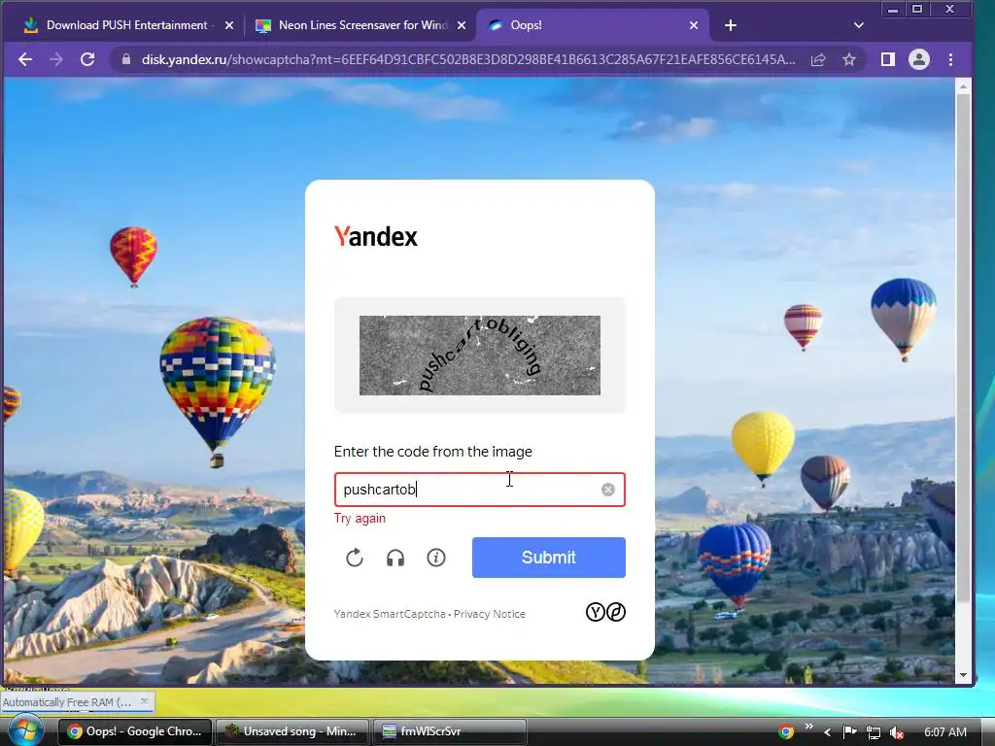Focus the captcha code input field
Image resolution: width=995 pixels, height=746 pixels.
[x=480, y=490]
